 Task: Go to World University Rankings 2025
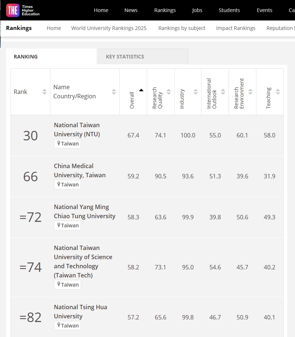109,28
